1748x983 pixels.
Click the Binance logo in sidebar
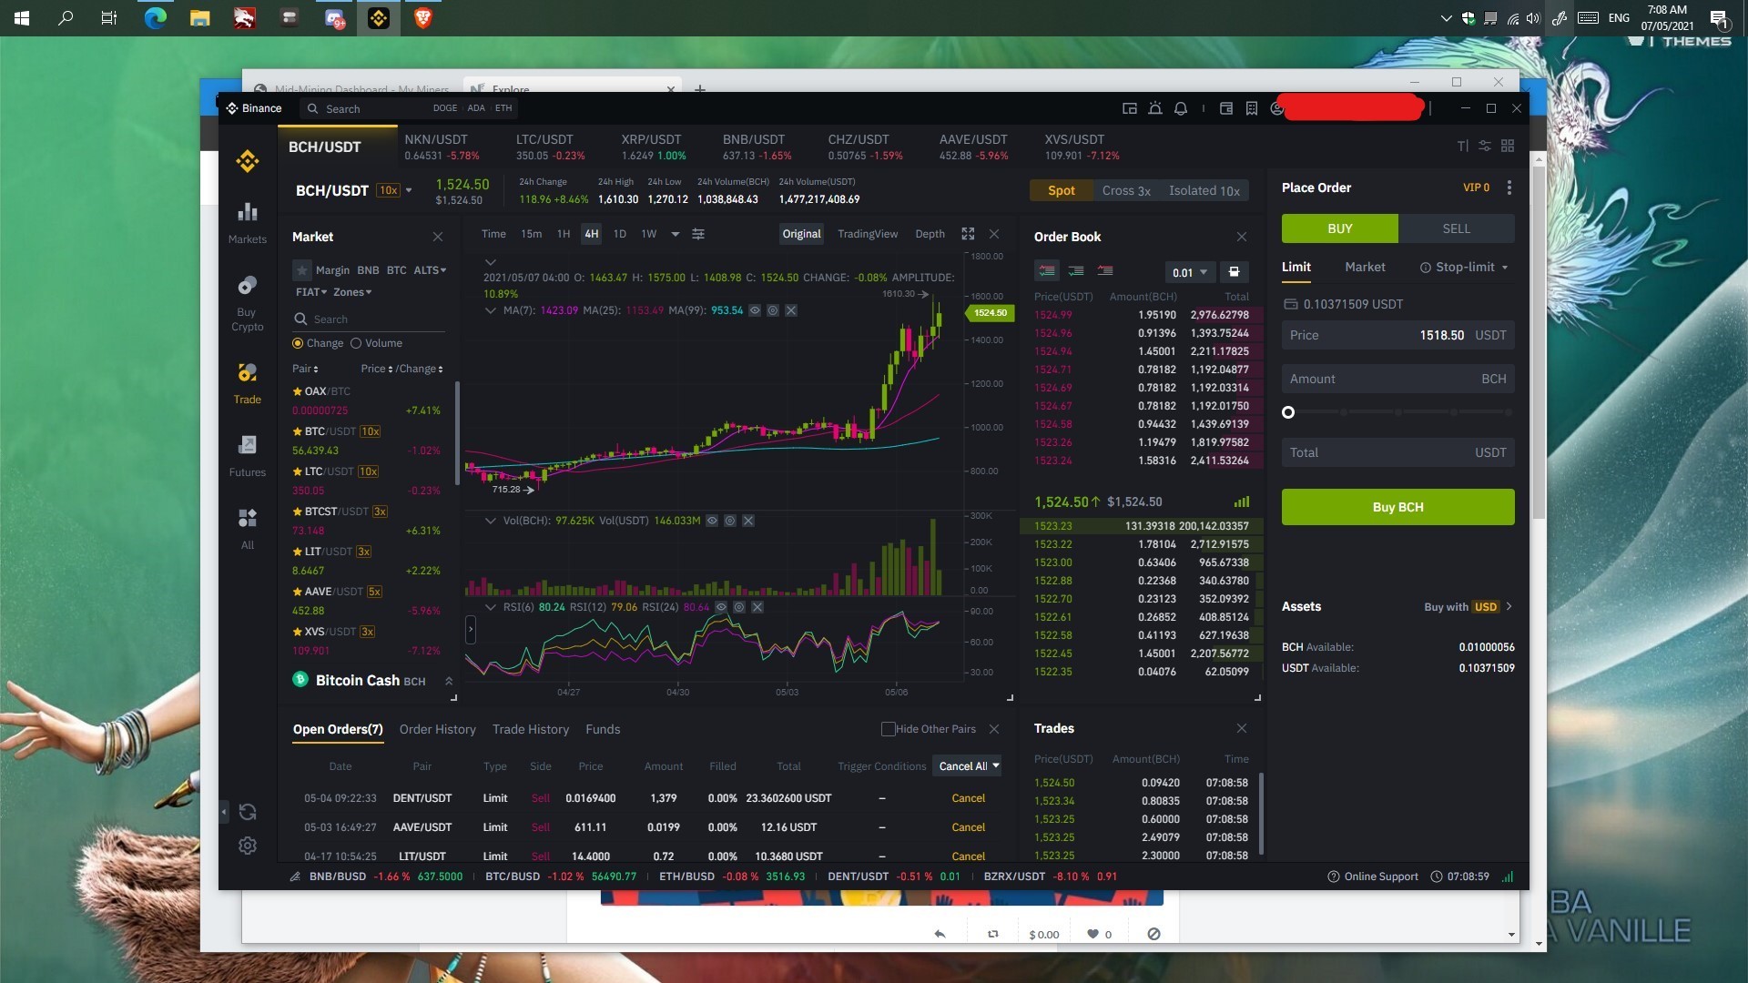(248, 161)
